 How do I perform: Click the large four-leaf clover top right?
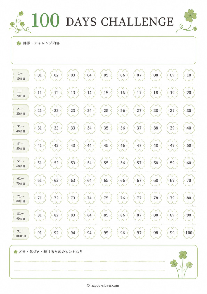190,16
